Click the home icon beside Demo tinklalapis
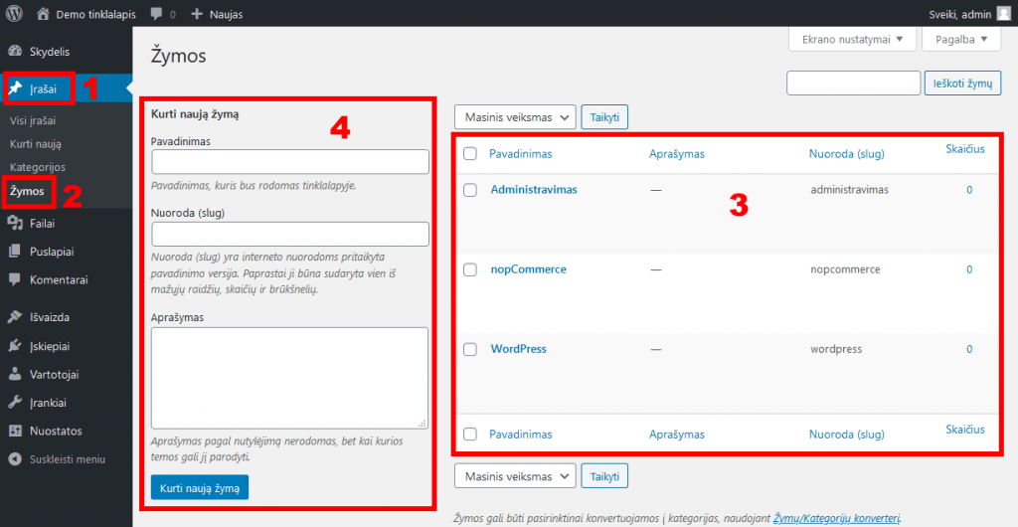 pos(43,13)
